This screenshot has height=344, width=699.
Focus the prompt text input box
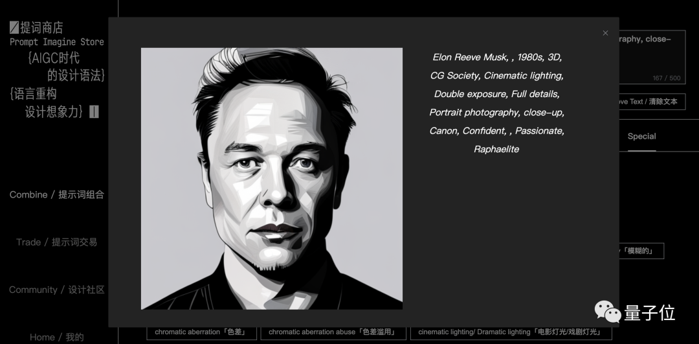click(652, 56)
